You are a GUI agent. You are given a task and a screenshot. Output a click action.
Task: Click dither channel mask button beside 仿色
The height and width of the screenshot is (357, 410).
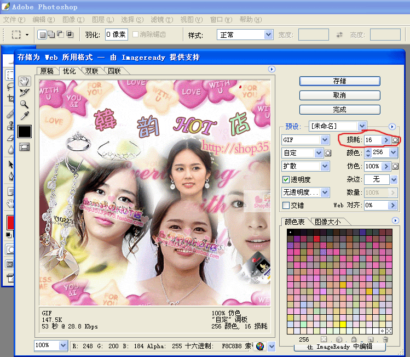(395, 166)
